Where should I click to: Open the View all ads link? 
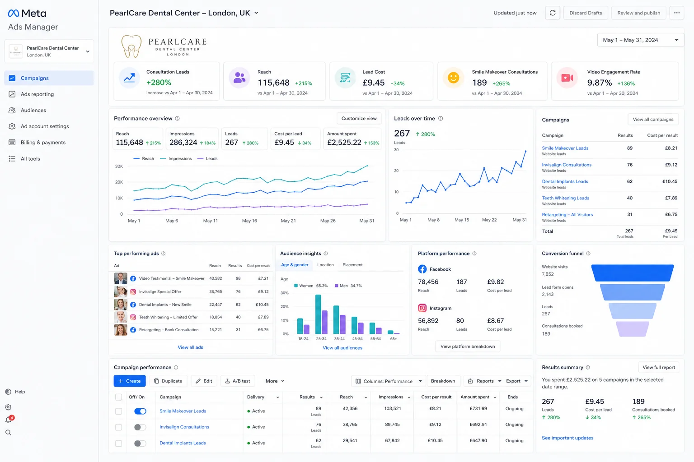(x=190, y=347)
